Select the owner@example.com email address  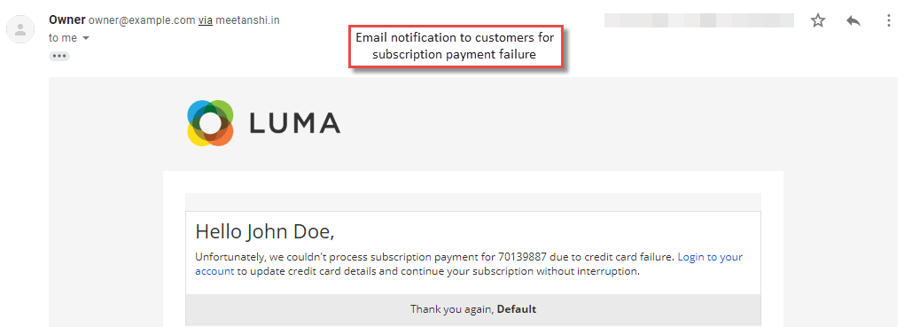(x=141, y=20)
